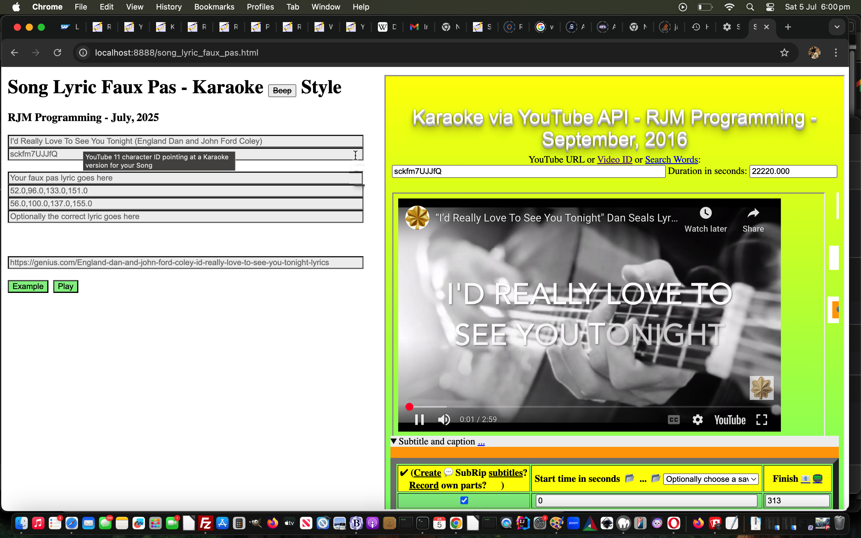Viewport: 861px width, 538px height.
Task: Click the faux pas lyric input field
Action: point(185,178)
